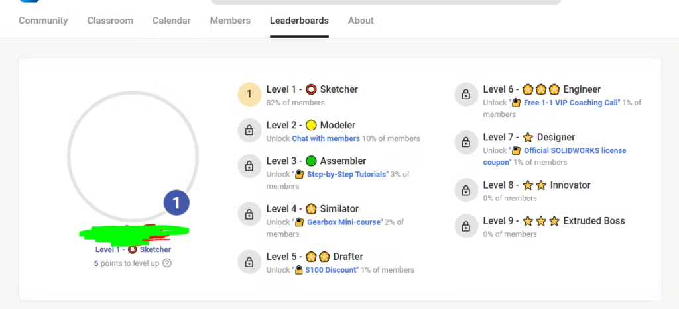Go to the Calendar tab
Screen dimensions: 679x309
click(172, 21)
